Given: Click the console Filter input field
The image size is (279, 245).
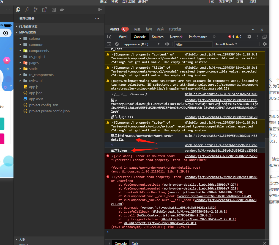Looking at the screenshot, I should [193, 44].
